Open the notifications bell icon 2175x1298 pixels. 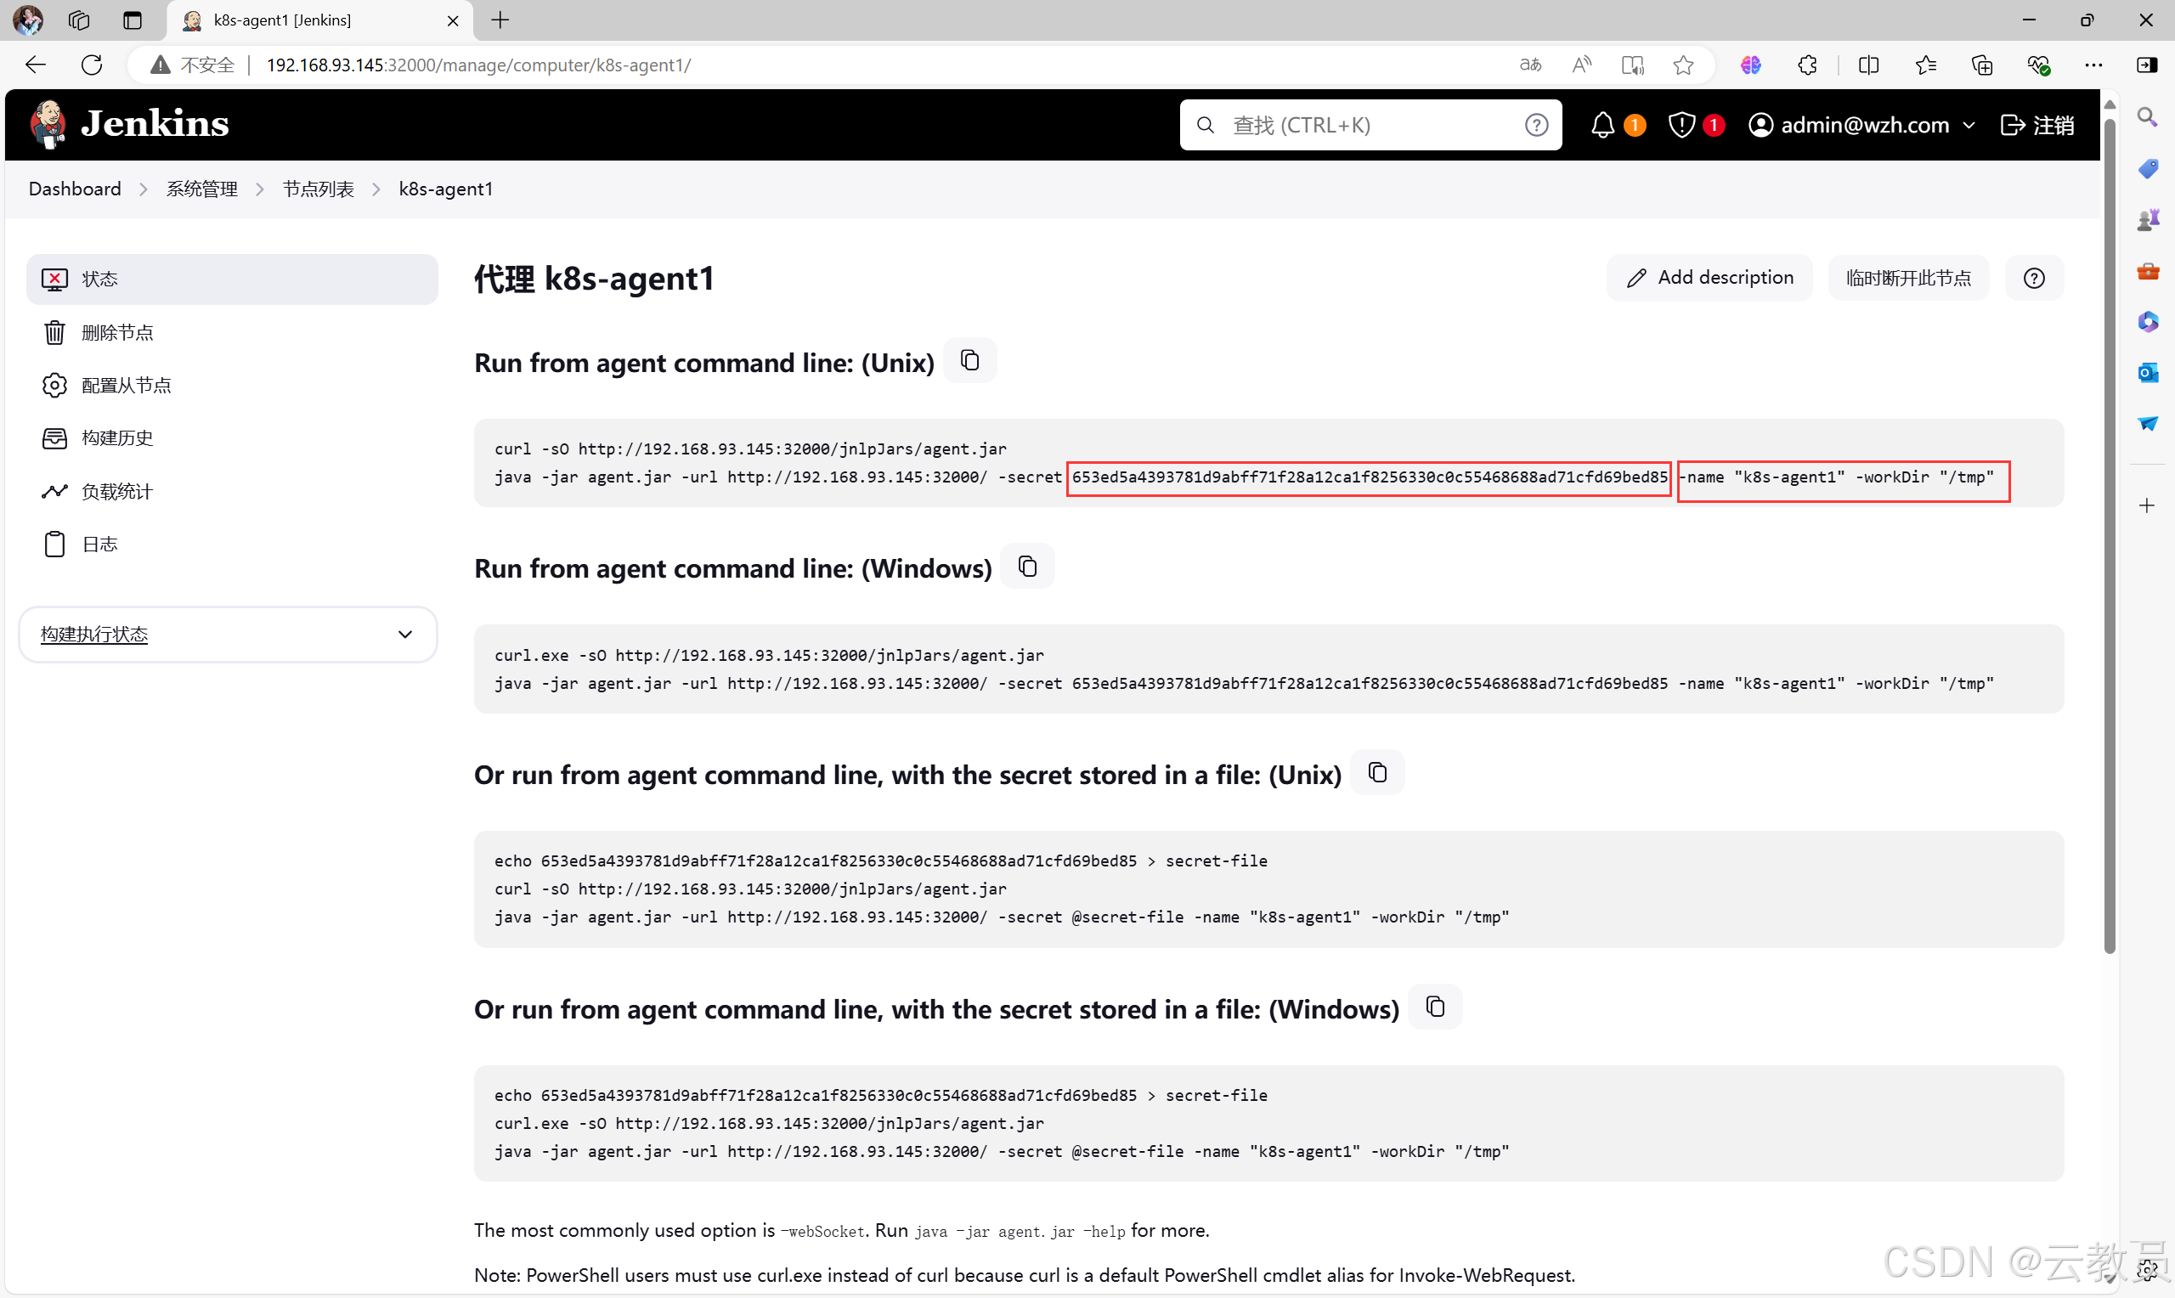(x=1602, y=125)
